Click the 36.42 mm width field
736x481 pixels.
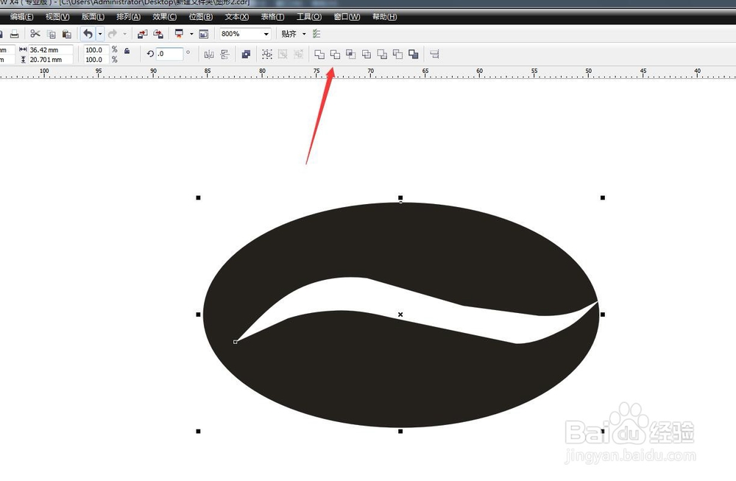(x=51, y=50)
